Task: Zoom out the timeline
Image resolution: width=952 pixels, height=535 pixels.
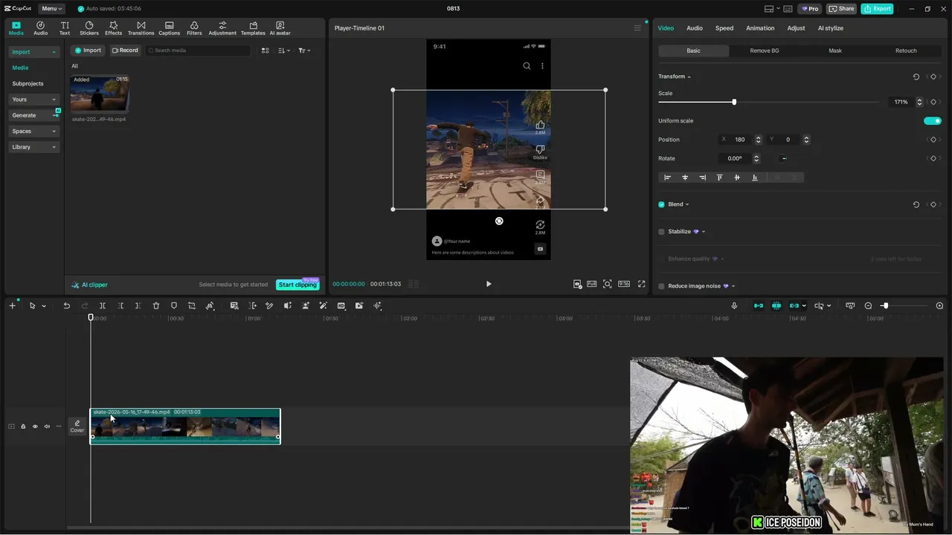Action: 868,305
